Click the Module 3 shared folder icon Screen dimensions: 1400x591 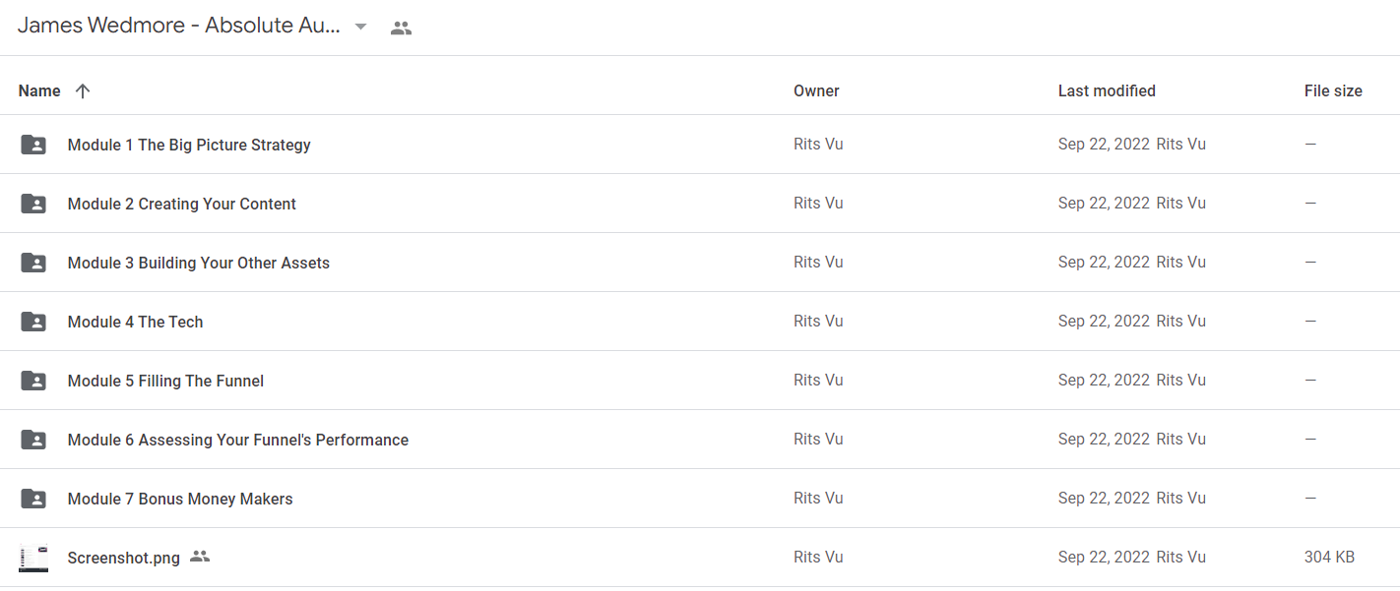[x=33, y=263]
